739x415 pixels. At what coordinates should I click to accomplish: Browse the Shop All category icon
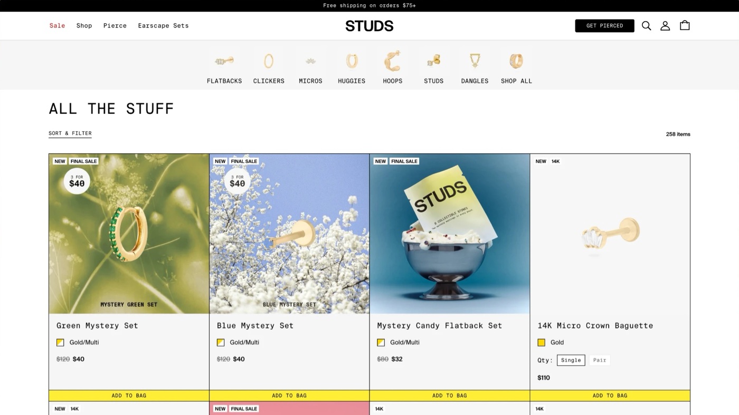tap(516, 61)
